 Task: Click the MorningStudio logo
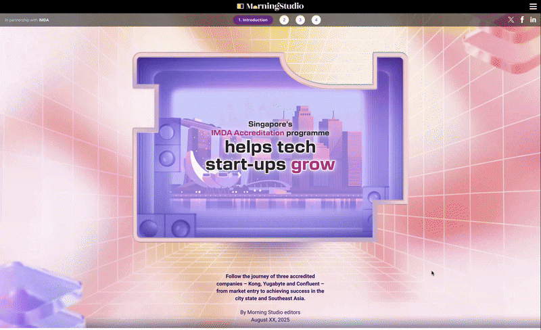click(270, 6)
